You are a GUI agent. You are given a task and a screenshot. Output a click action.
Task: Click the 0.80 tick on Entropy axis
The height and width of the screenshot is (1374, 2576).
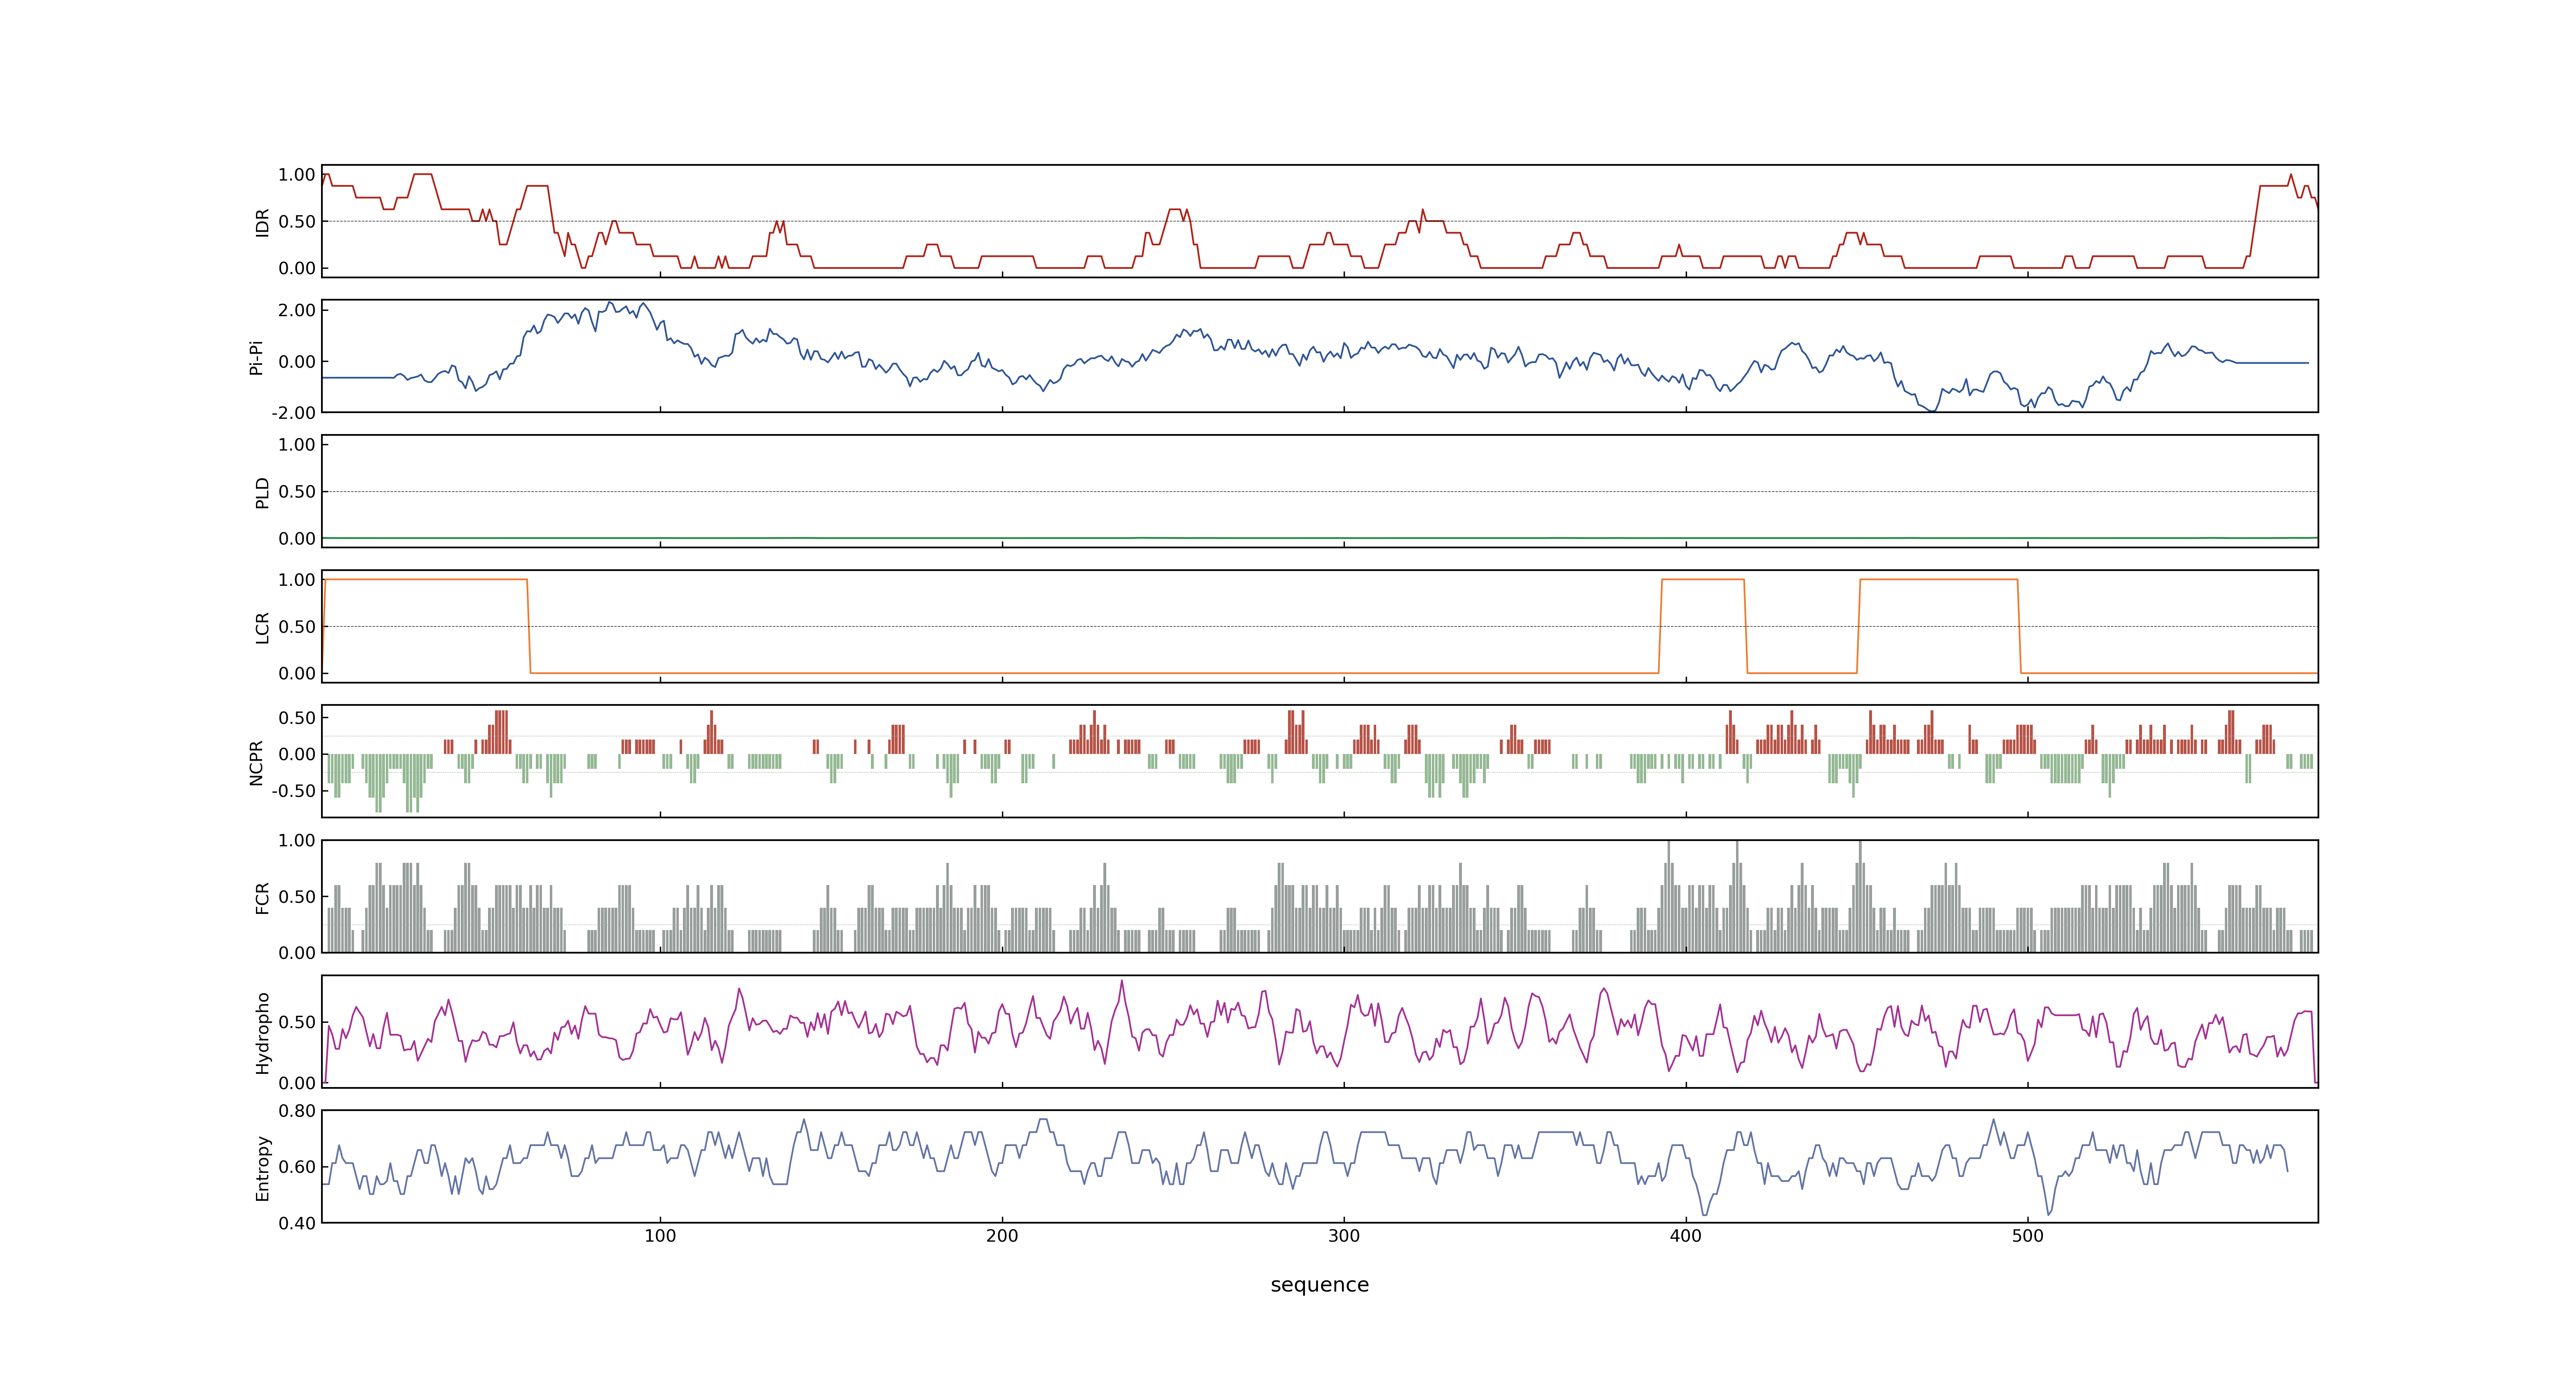pos(297,1111)
